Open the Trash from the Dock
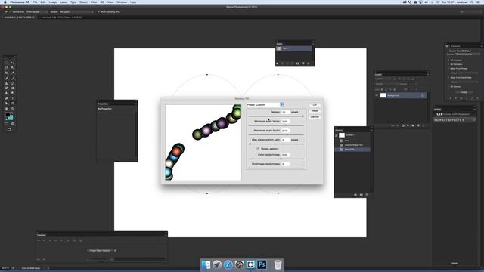This screenshot has width=484, height=272. pos(278,264)
